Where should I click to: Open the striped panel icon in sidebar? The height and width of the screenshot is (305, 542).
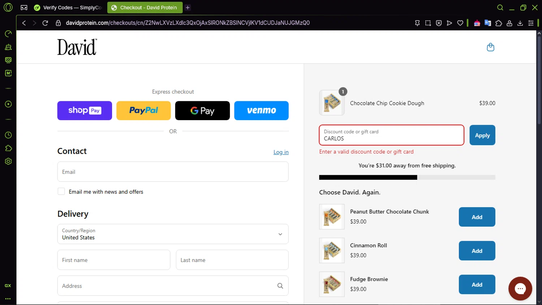point(8,60)
